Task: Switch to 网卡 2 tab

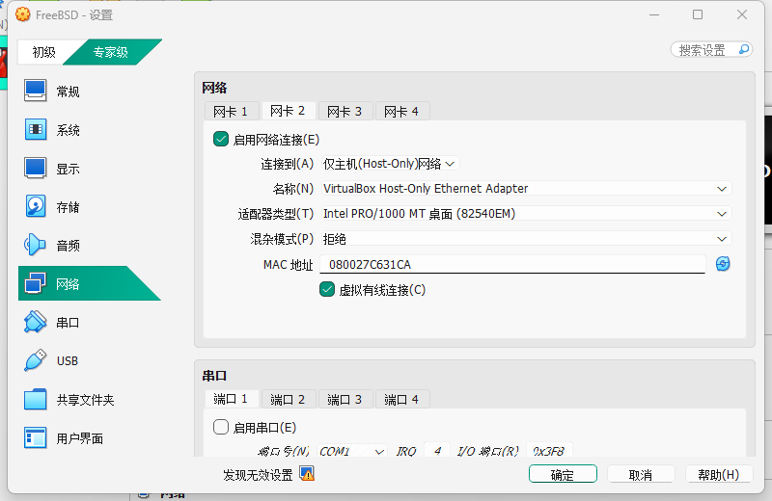Action: pos(288,111)
